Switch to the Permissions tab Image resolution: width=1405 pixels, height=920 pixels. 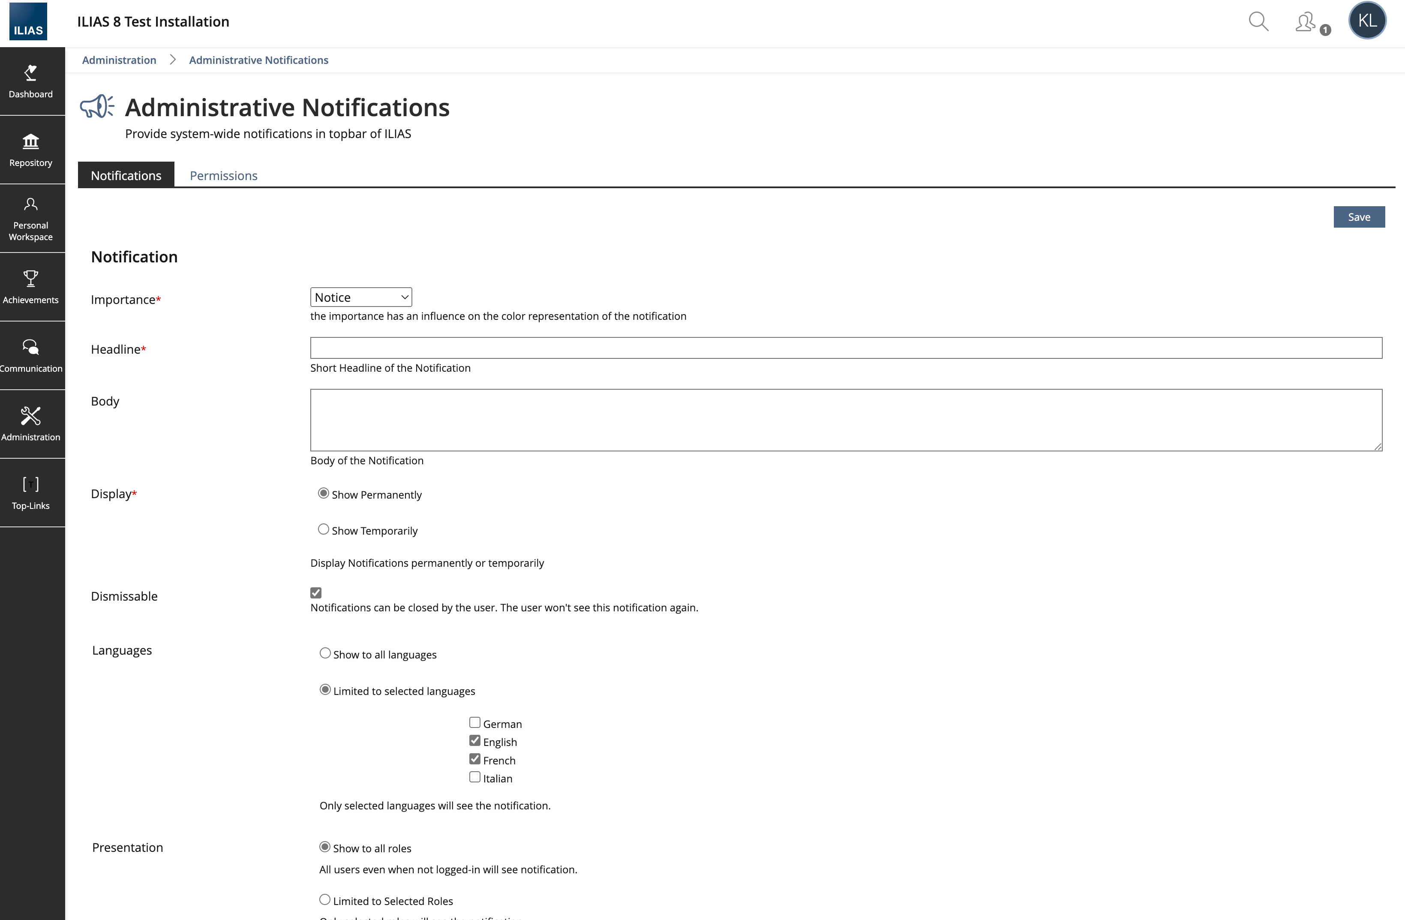pos(223,175)
